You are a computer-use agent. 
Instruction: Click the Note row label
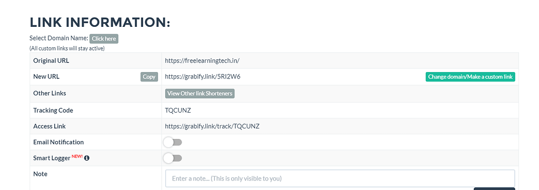tap(40, 174)
